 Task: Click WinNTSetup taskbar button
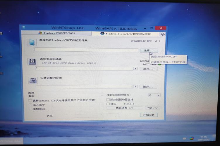(11, 141)
